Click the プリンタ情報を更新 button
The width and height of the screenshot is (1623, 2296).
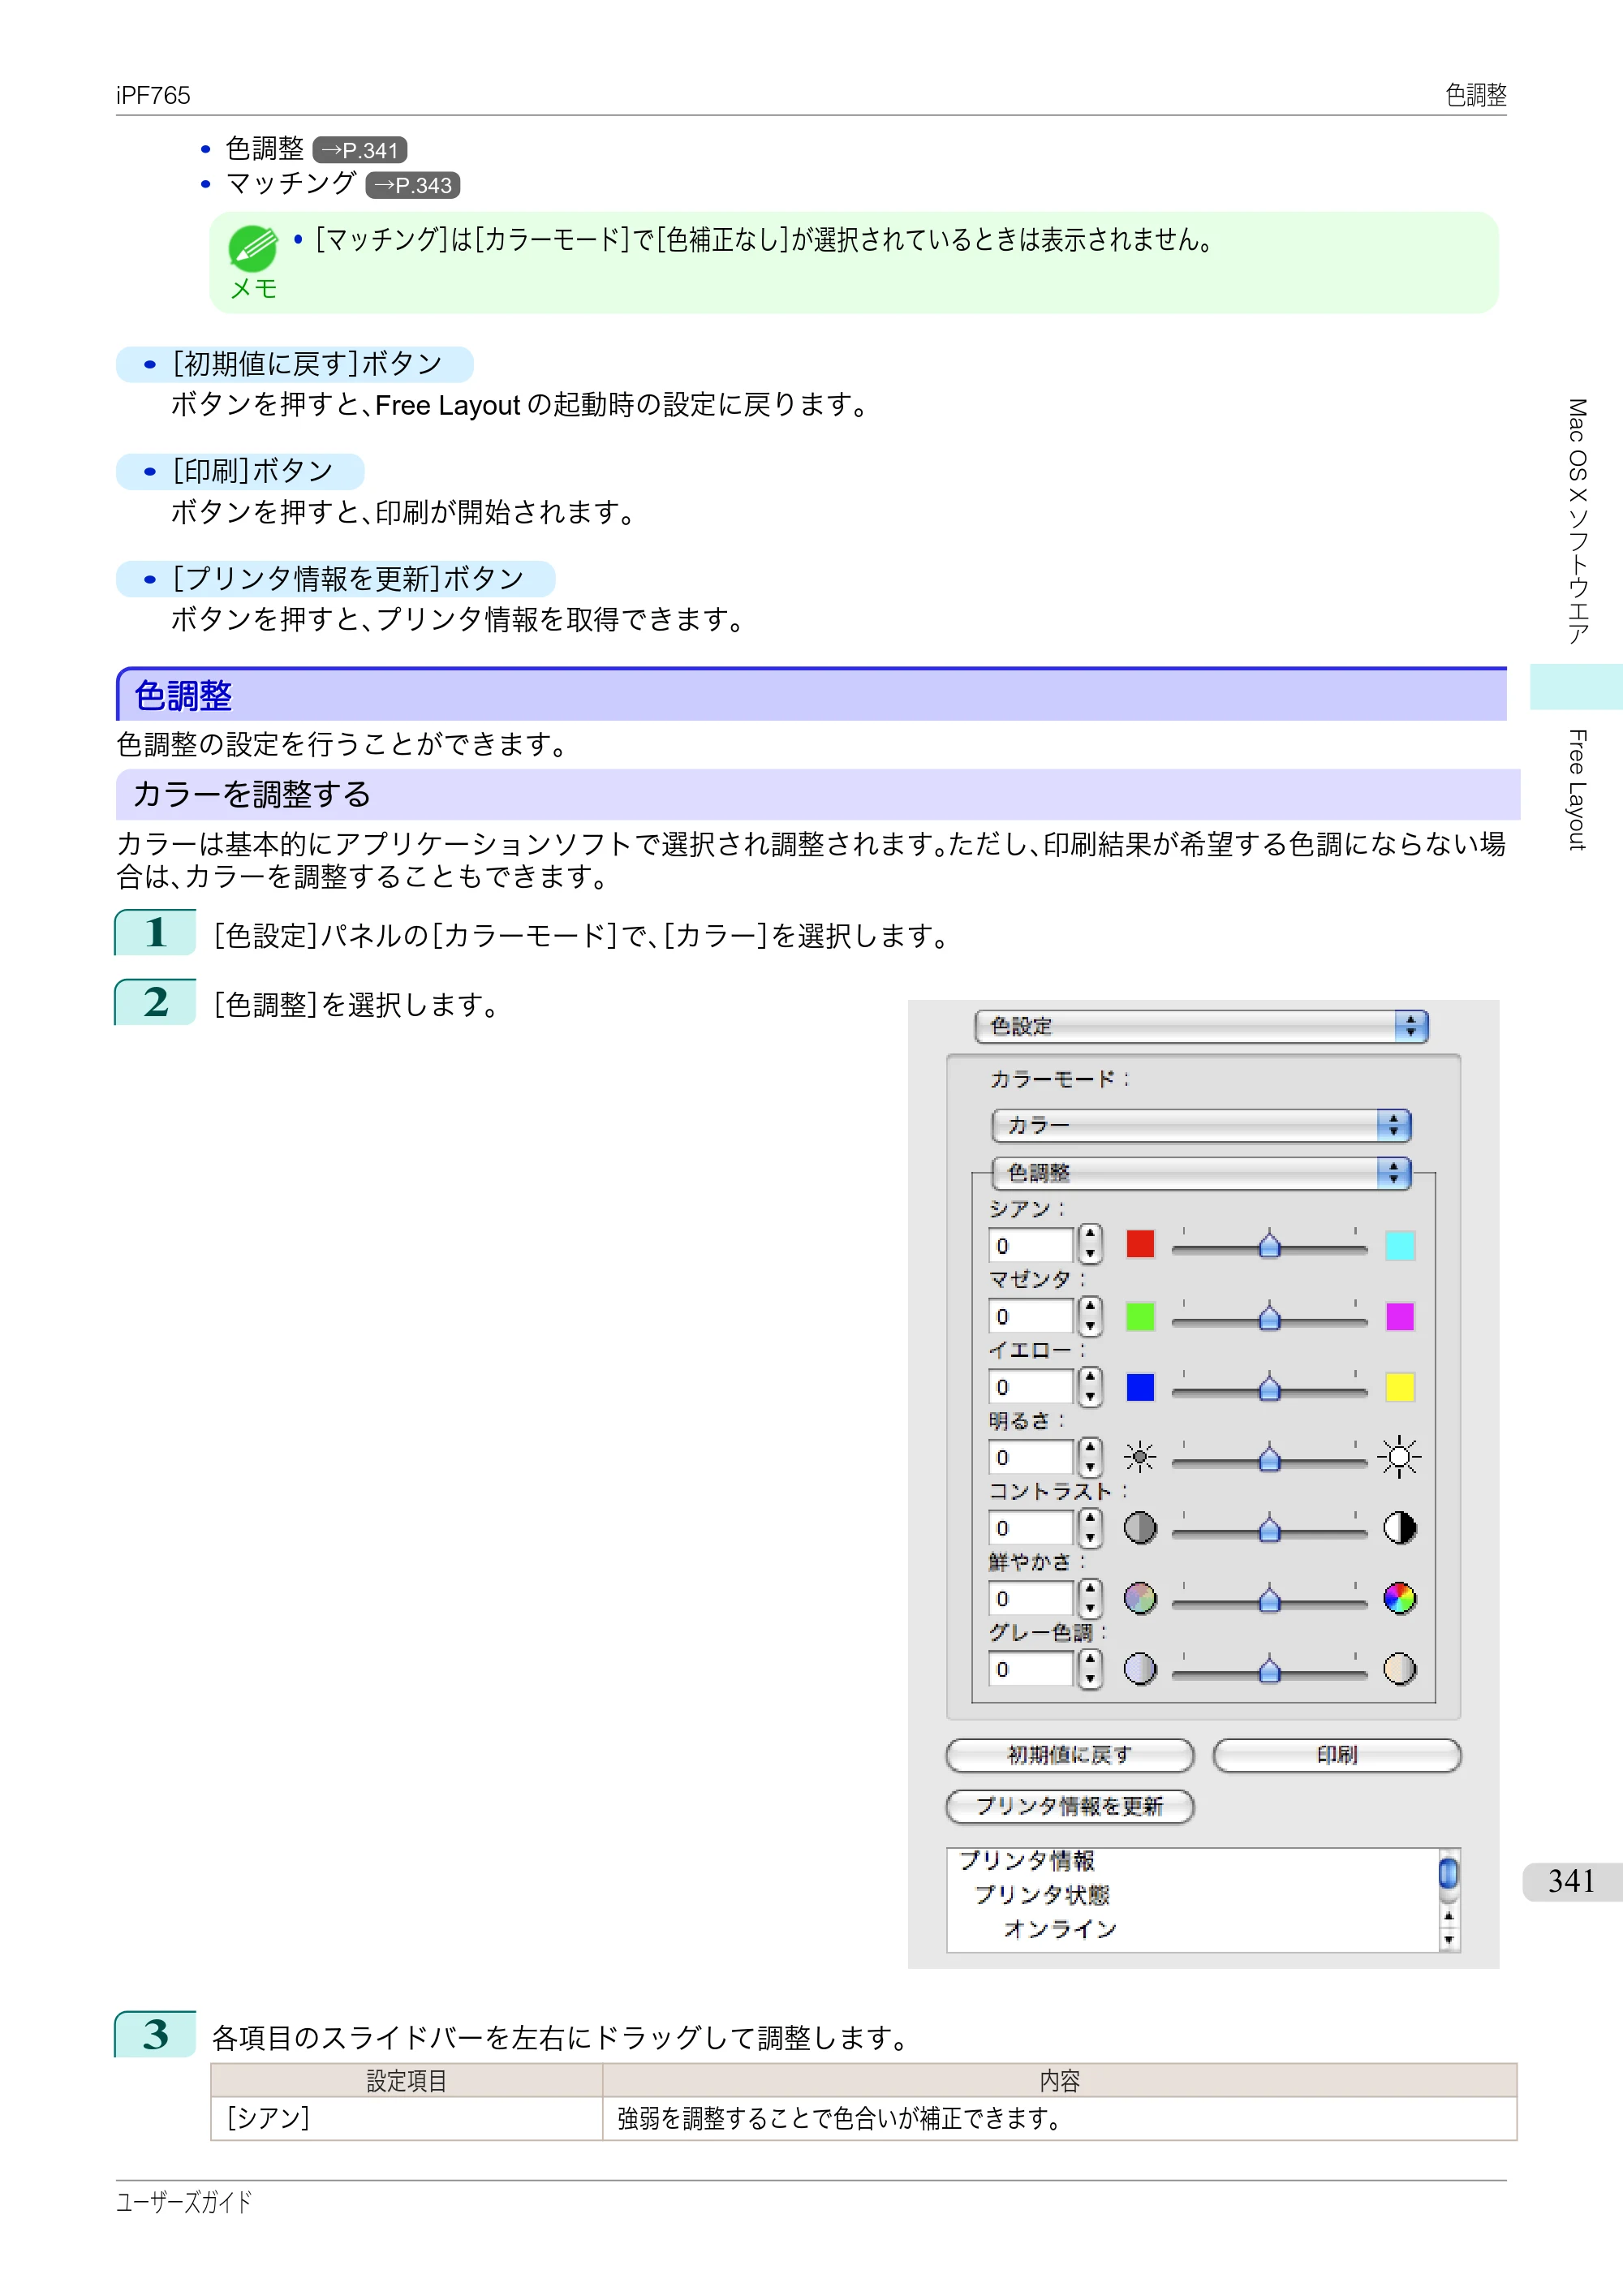tap(1070, 1806)
